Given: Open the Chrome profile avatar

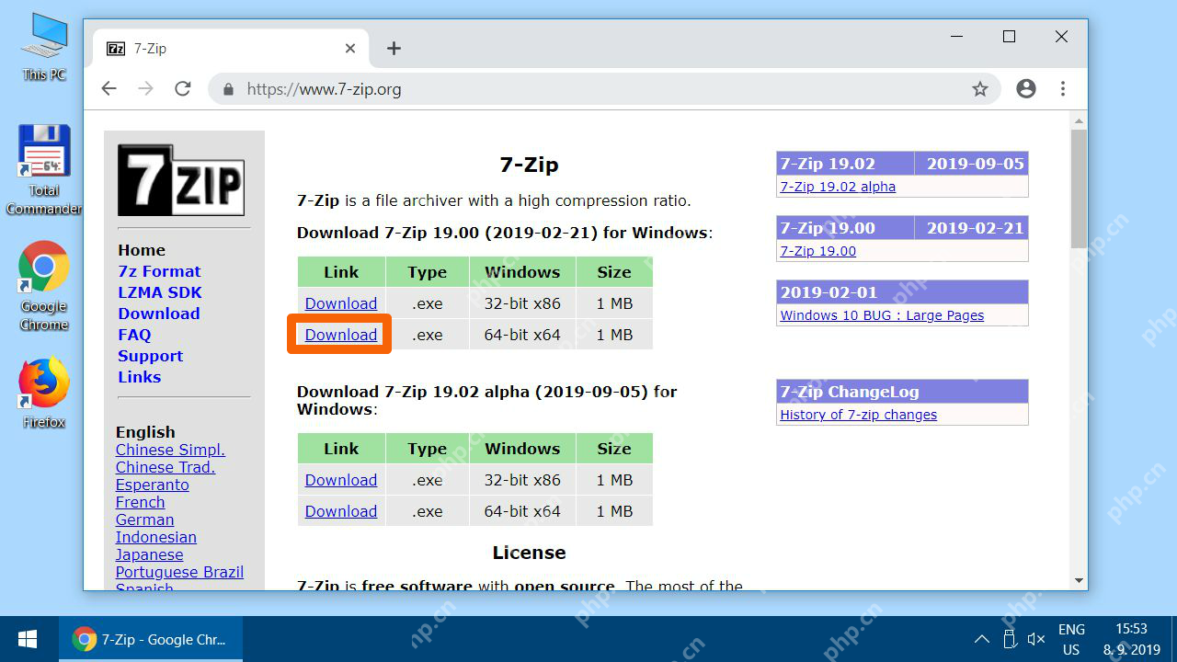Looking at the screenshot, I should pyautogui.click(x=1026, y=89).
